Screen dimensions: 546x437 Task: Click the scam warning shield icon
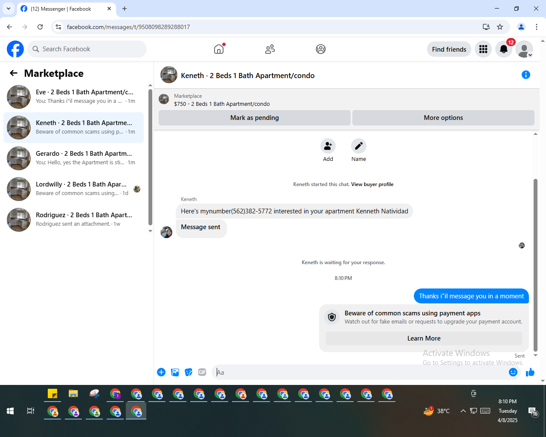tap(332, 317)
